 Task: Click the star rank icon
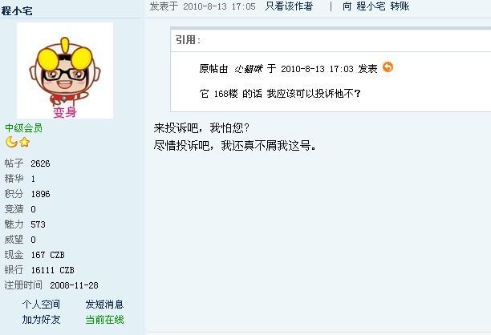click(x=24, y=143)
